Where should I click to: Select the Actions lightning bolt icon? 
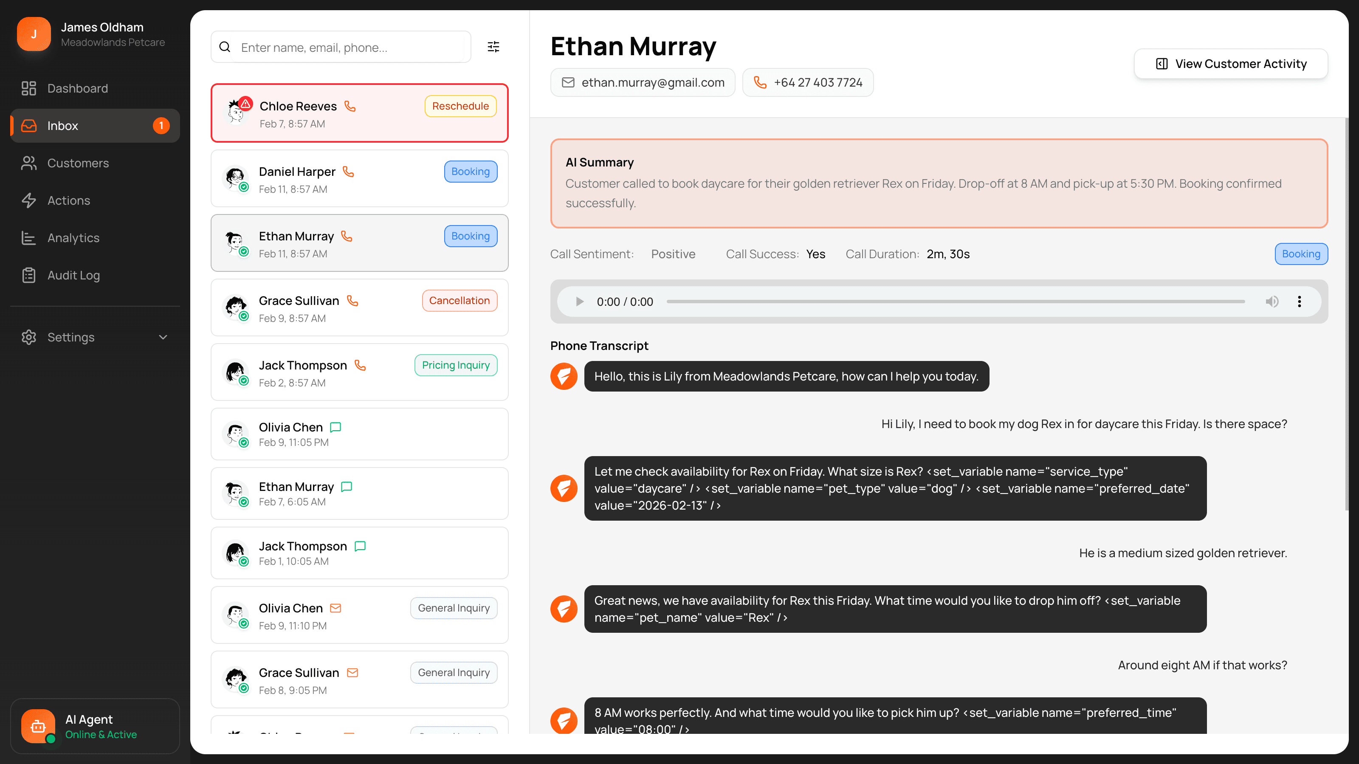click(x=28, y=200)
